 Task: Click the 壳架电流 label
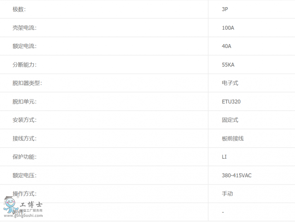tap(25, 28)
